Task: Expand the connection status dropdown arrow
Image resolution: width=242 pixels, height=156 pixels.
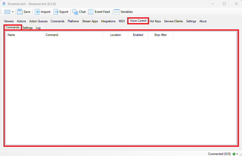Action: [237, 154]
